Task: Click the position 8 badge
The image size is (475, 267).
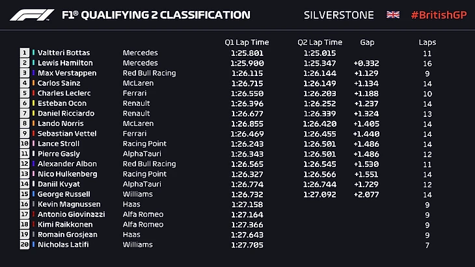Action: tap(25, 123)
